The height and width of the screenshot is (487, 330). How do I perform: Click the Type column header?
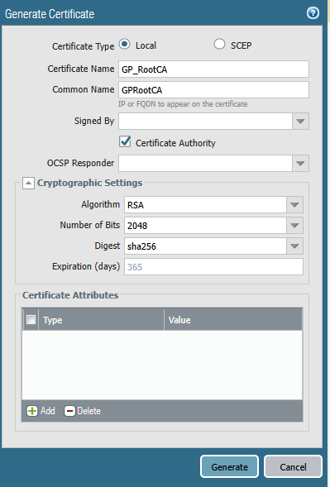tap(101, 320)
